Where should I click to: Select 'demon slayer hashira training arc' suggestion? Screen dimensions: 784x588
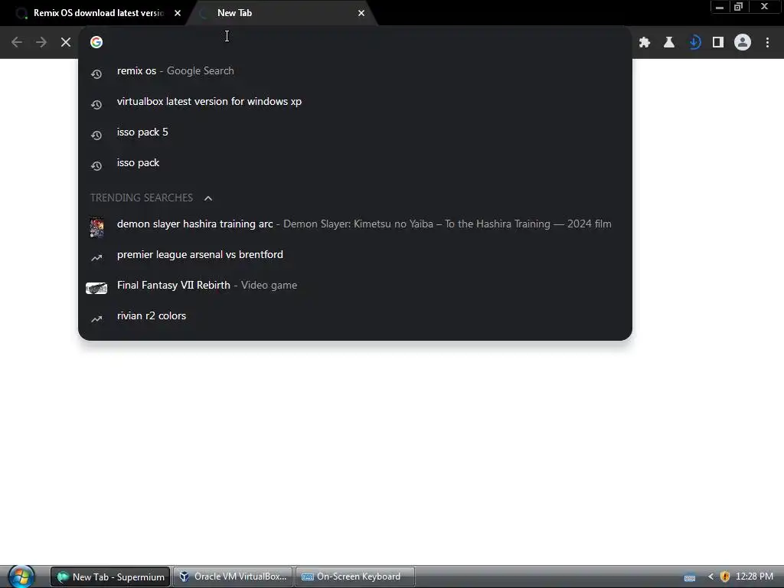pyautogui.click(x=355, y=224)
